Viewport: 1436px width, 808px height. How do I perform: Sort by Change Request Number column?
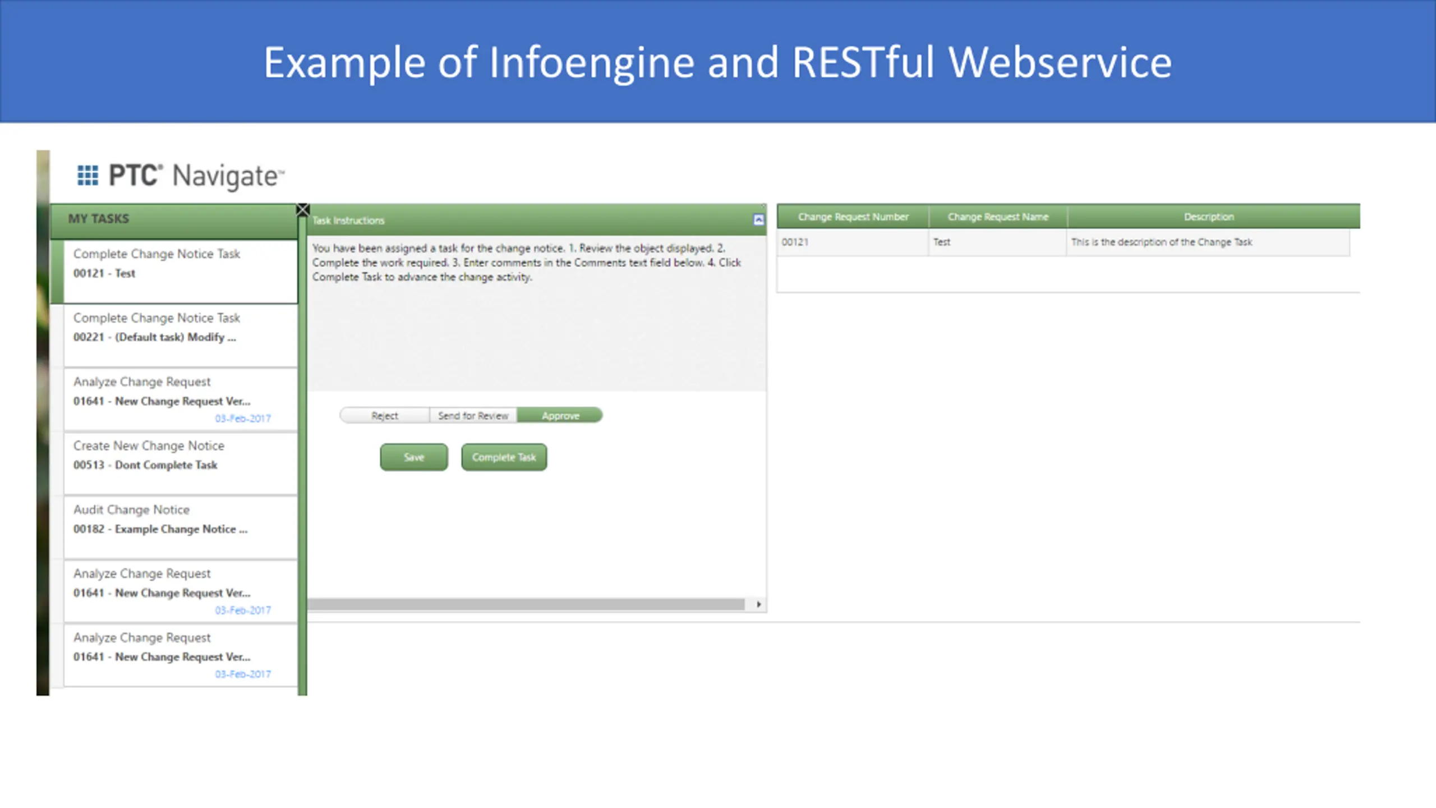[853, 217]
